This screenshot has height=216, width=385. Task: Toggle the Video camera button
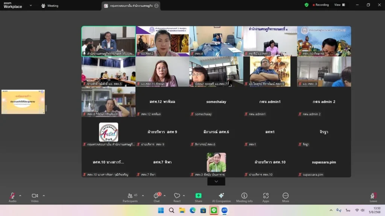click(35, 197)
